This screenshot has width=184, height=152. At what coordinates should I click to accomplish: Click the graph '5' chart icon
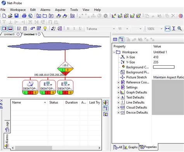click(120, 16)
